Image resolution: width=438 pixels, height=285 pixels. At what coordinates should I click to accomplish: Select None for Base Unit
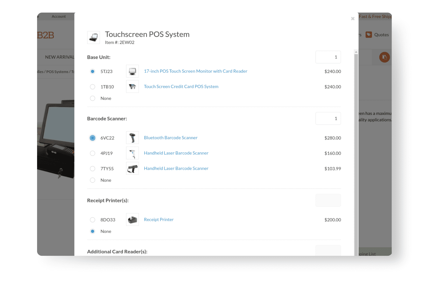tap(93, 99)
